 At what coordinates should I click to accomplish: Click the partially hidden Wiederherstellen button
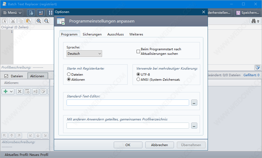pos(220,13)
